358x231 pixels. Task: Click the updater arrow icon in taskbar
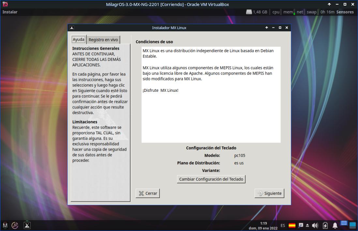[15, 225]
